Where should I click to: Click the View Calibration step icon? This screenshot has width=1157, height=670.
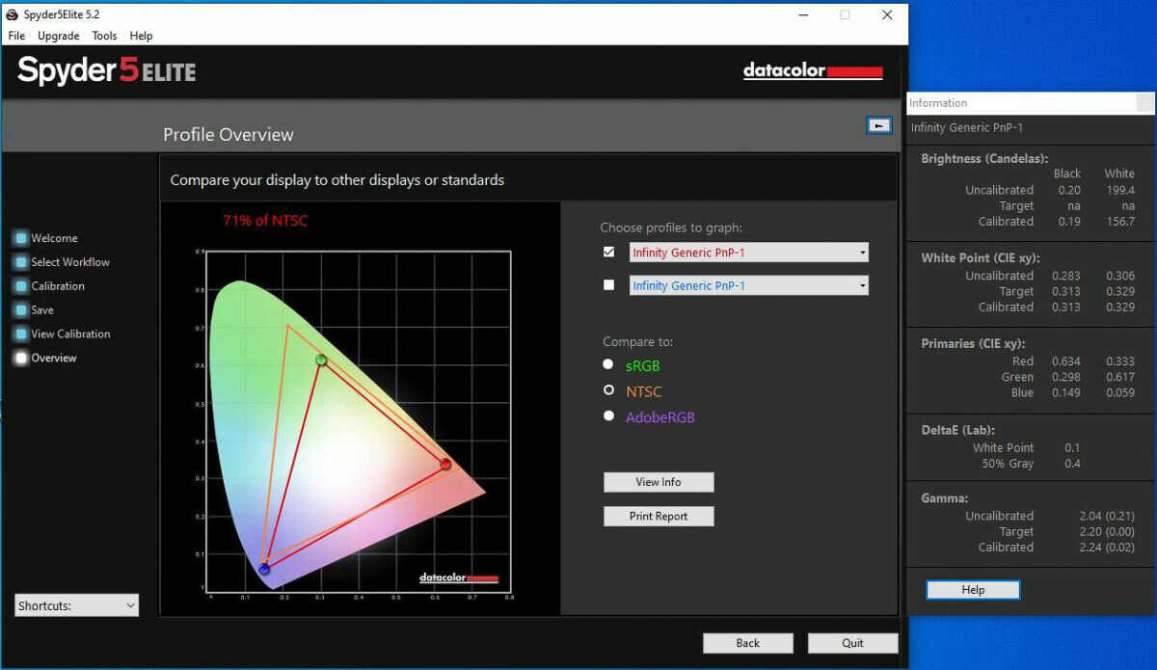click(x=21, y=335)
